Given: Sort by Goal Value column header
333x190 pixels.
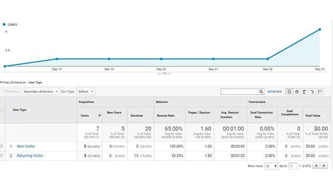Looking at the screenshot, I should pyautogui.click(x=313, y=115).
